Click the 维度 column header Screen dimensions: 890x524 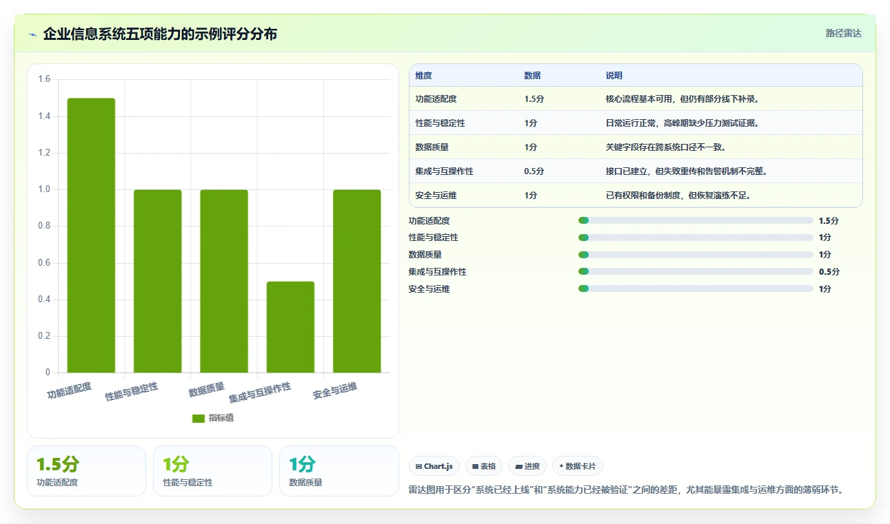423,76
